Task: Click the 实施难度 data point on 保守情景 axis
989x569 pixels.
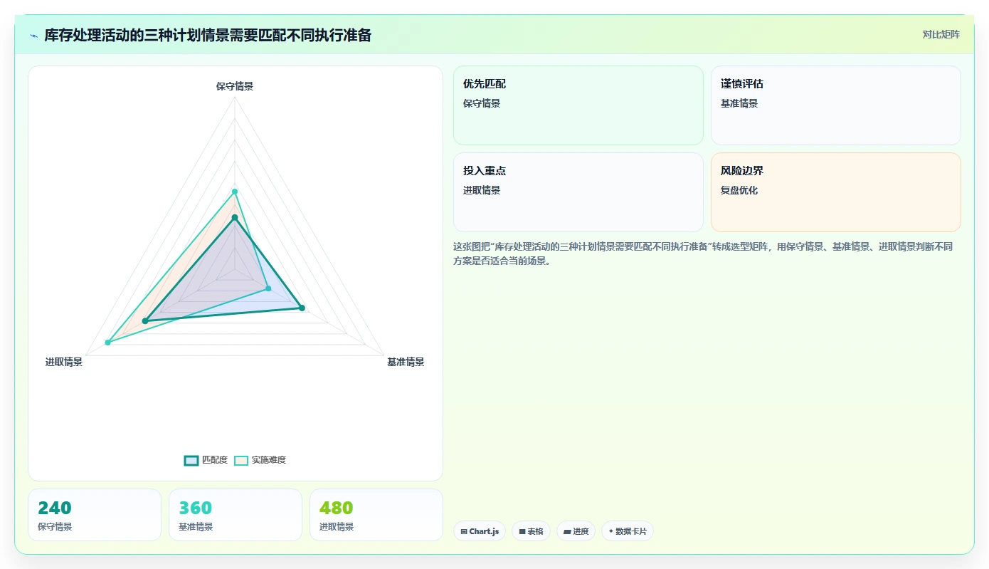Action: [235, 191]
